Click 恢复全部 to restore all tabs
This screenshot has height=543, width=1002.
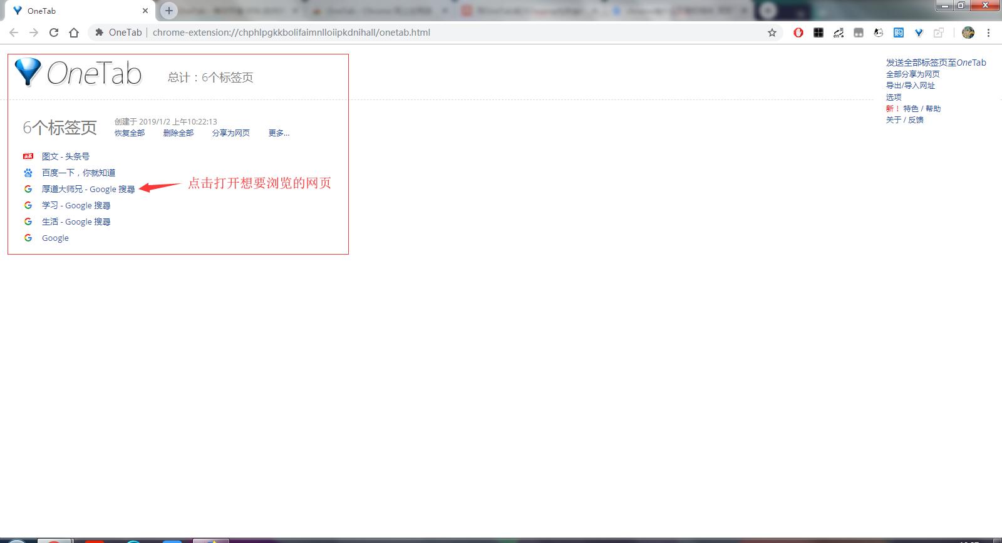coord(130,133)
